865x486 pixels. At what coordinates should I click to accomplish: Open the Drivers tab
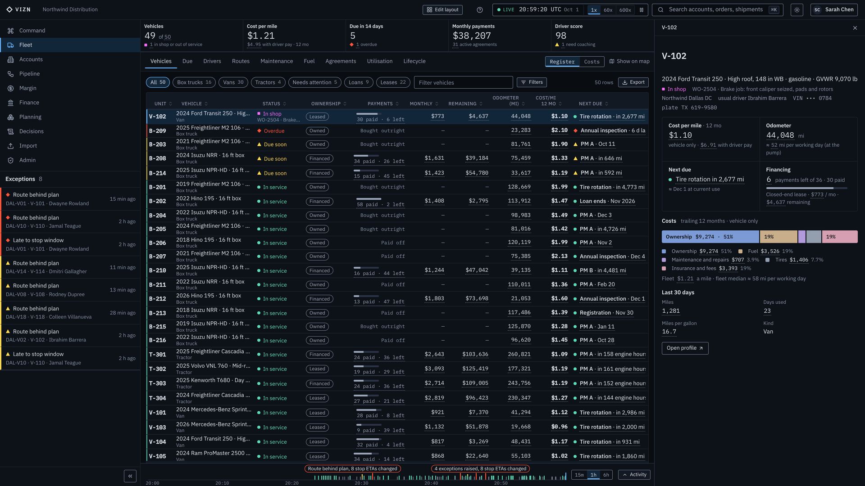pyautogui.click(x=212, y=61)
